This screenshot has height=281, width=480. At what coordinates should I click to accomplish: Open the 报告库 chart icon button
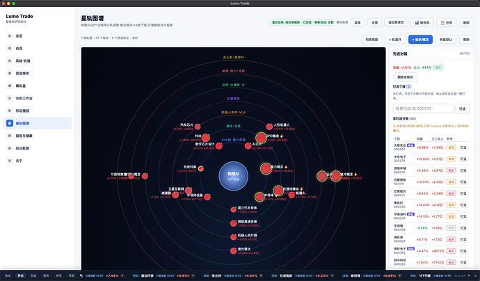[x=422, y=22]
